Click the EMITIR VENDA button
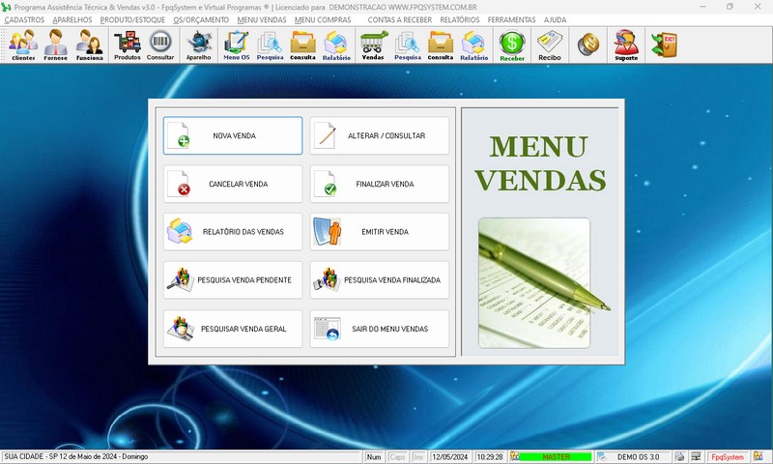 (380, 232)
